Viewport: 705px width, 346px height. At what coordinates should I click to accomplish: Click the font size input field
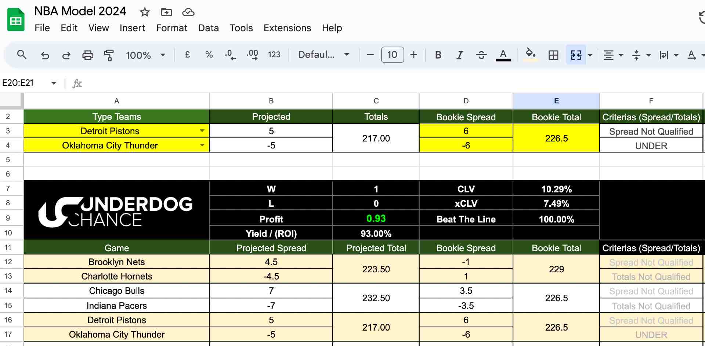392,55
